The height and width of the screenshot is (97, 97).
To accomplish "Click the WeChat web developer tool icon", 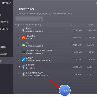I will click(23, 52).
